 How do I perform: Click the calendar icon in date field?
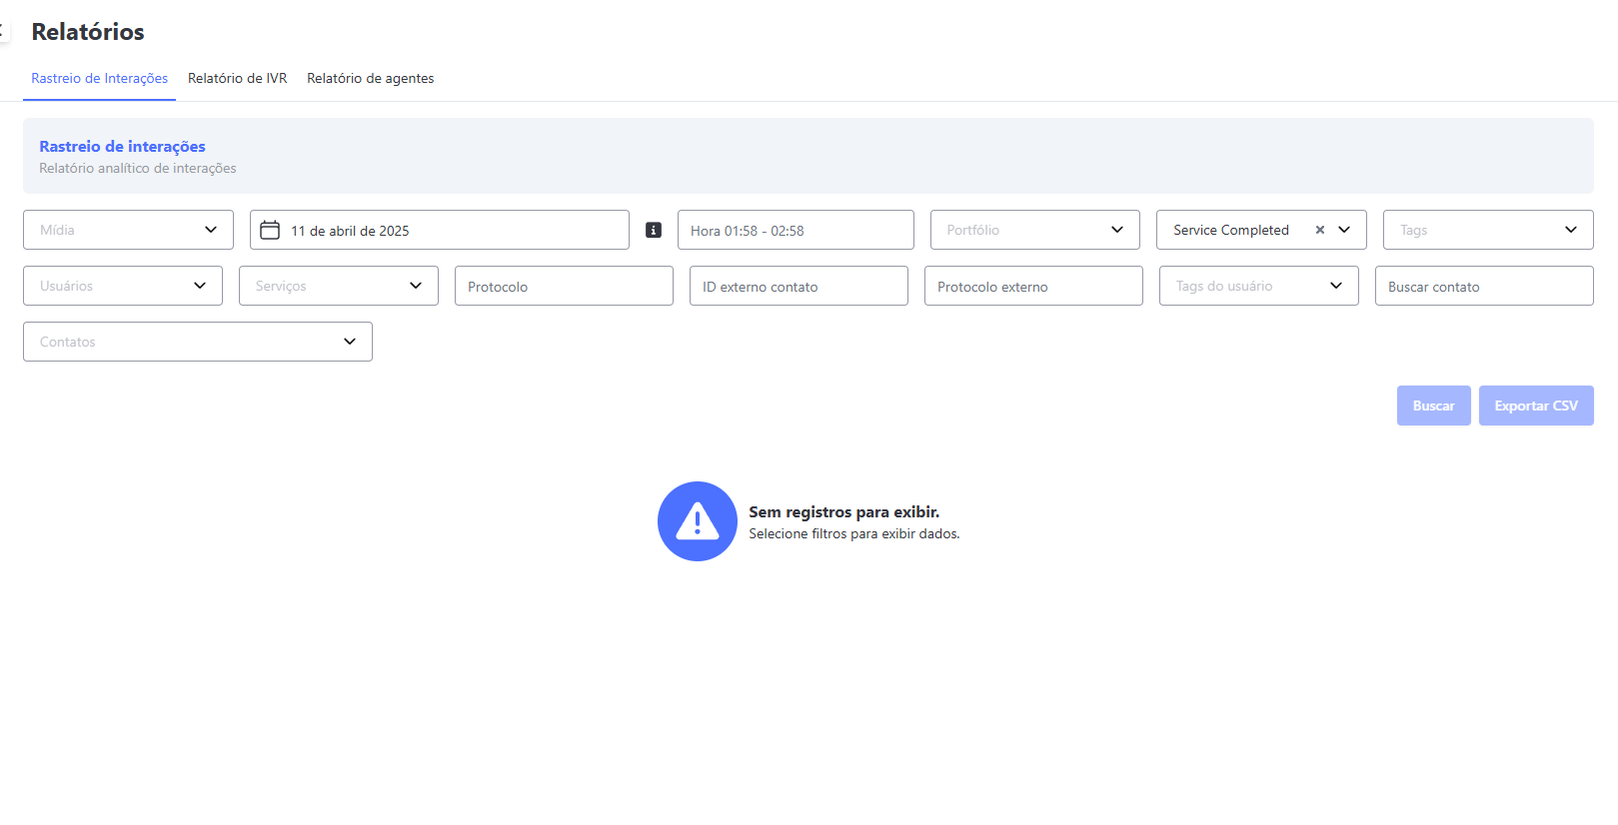pos(270,231)
